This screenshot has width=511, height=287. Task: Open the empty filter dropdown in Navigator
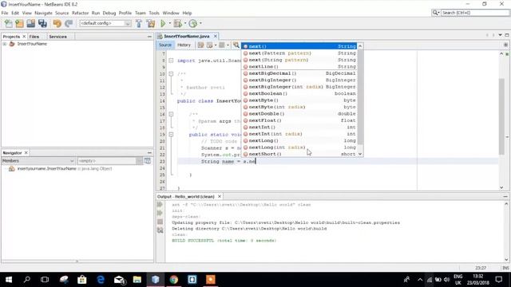tap(110, 161)
